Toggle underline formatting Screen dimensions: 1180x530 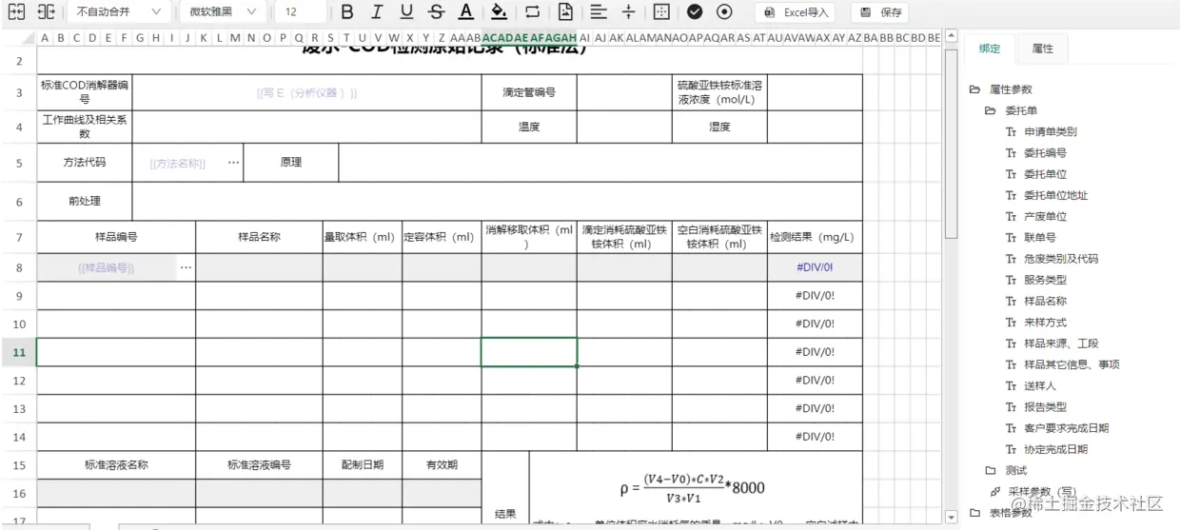[x=406, y=12]
